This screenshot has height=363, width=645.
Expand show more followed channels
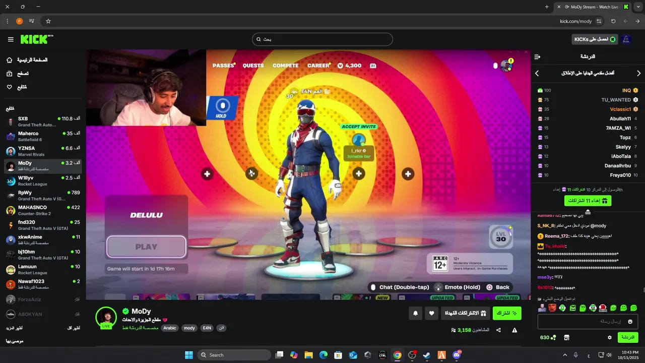click(x=14, y=328)
